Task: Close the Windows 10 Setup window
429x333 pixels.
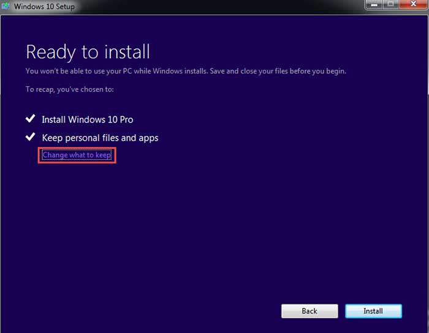Action: click(x=414, y=4)
